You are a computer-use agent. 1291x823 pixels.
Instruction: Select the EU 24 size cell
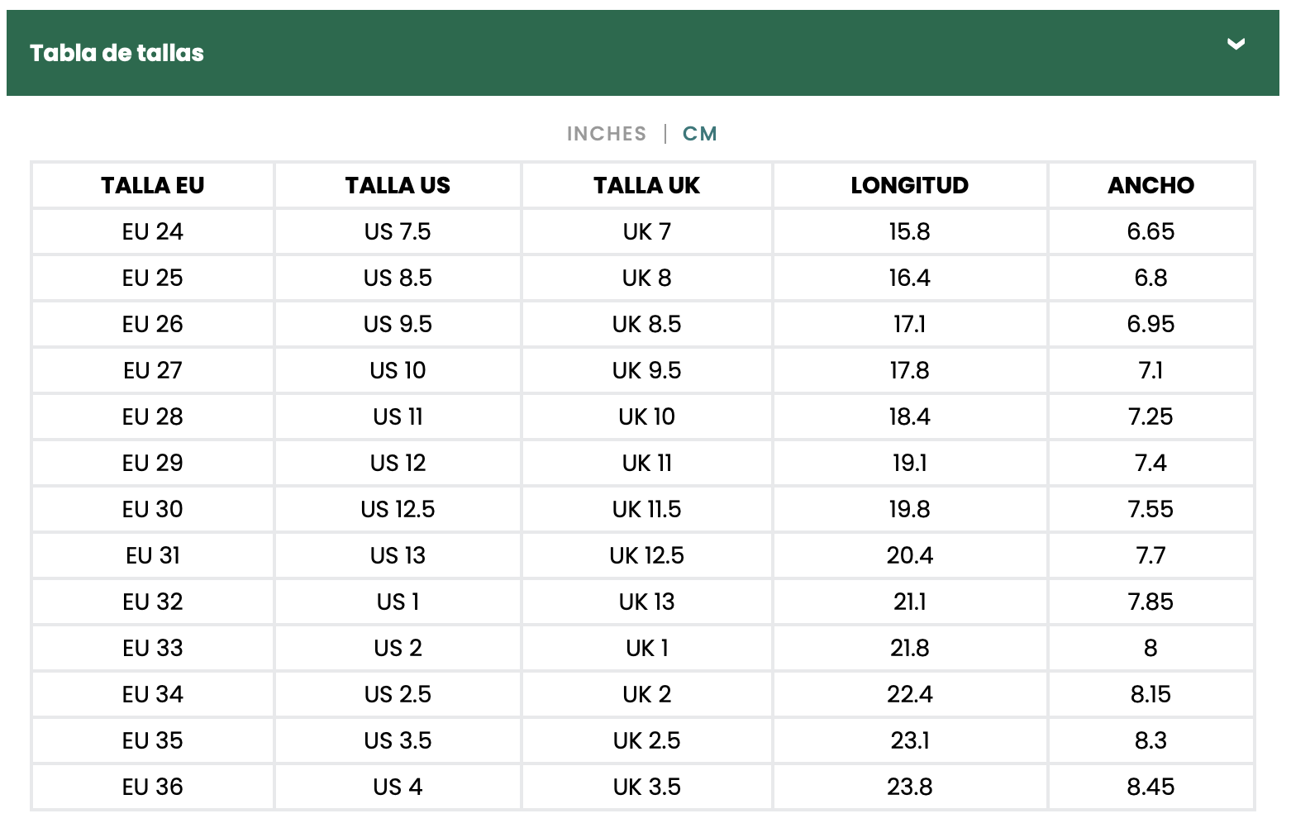click(x=153, y=231)
